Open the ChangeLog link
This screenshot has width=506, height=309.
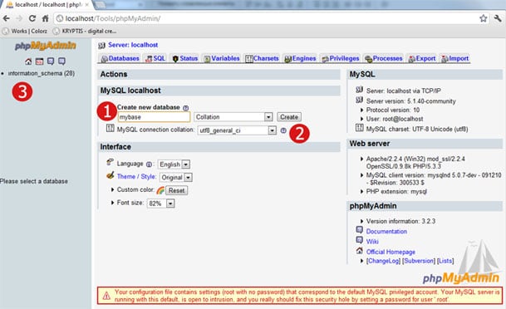click(383, 261)
